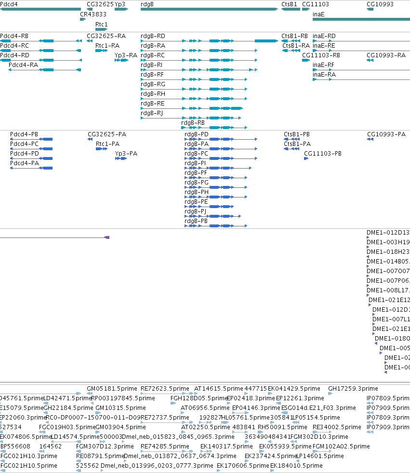Click the CG10993 gene label
This screenshot has width=410, height=473.
[380, 4]
